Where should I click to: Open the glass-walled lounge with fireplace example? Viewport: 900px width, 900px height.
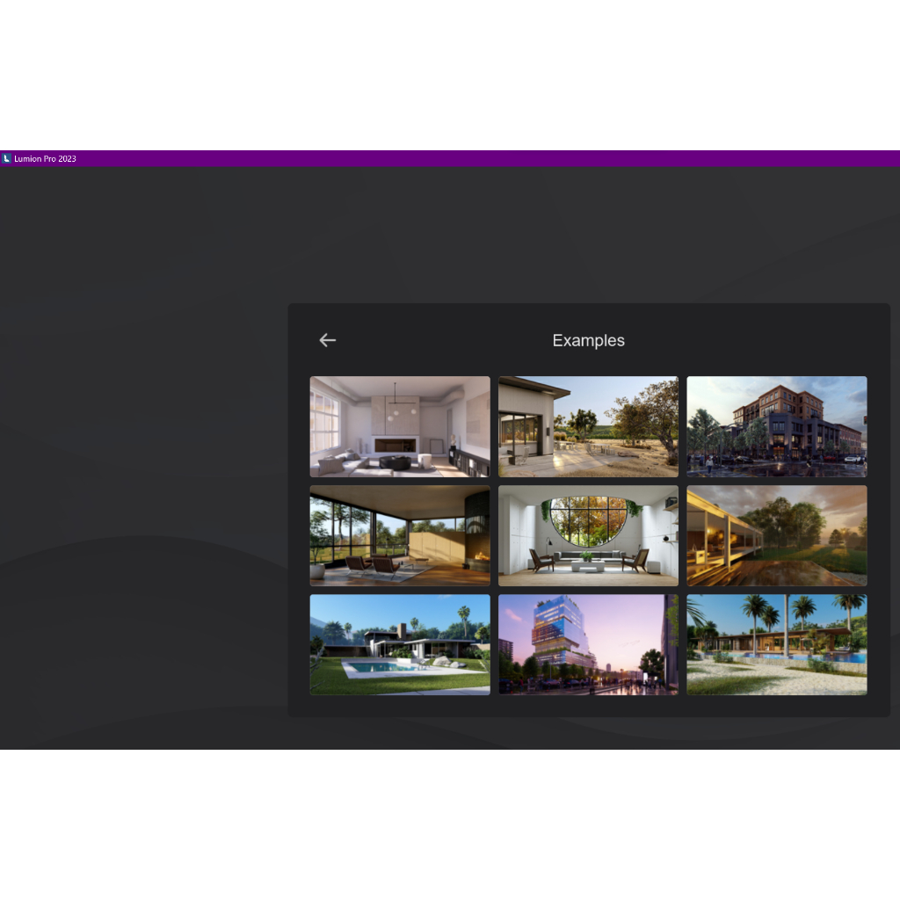click(x=400, y=535)
